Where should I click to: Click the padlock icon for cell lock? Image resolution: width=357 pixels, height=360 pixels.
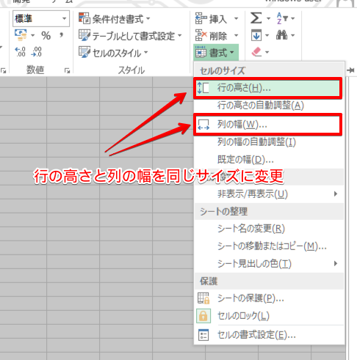pos(203,316)
